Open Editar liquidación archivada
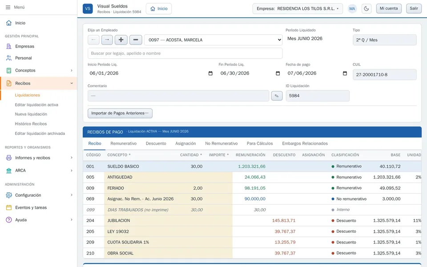Viewport: 427px width, 267px height. click(x=40, y=133)
